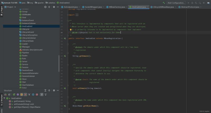Toggle Autoscroll to Source in Structure
This screenshot has width=211, height=113.
click(42, 95)
